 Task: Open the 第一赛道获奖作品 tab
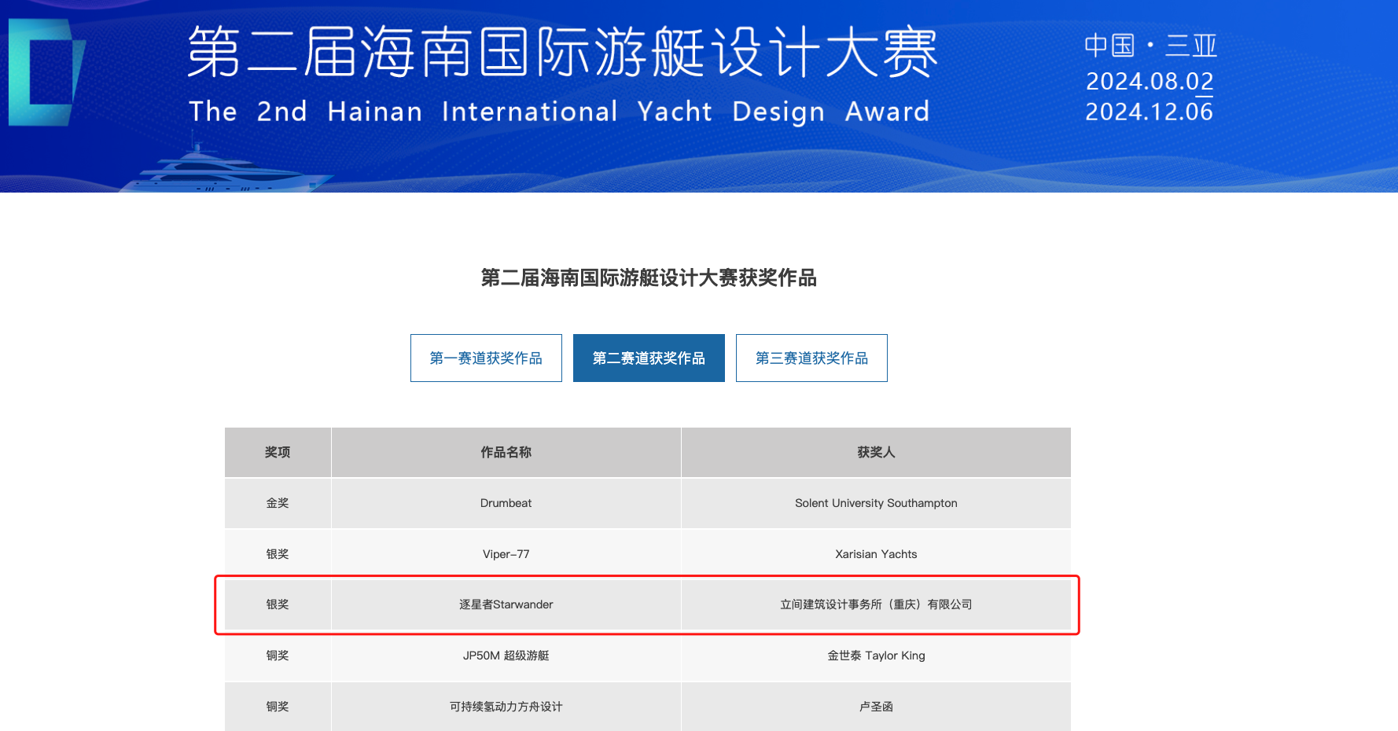486,358
